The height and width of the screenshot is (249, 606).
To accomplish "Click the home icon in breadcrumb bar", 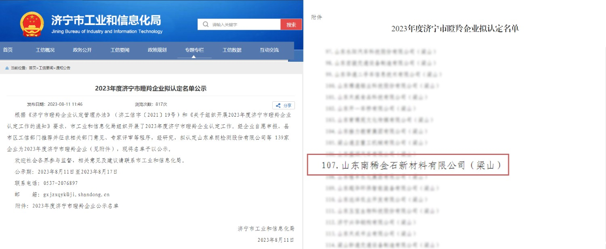I will (7, 68).
